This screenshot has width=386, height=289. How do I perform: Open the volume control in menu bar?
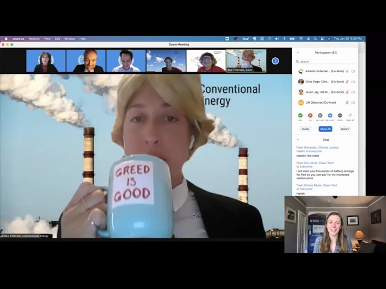pyautogui.click(x=277, y=39)
